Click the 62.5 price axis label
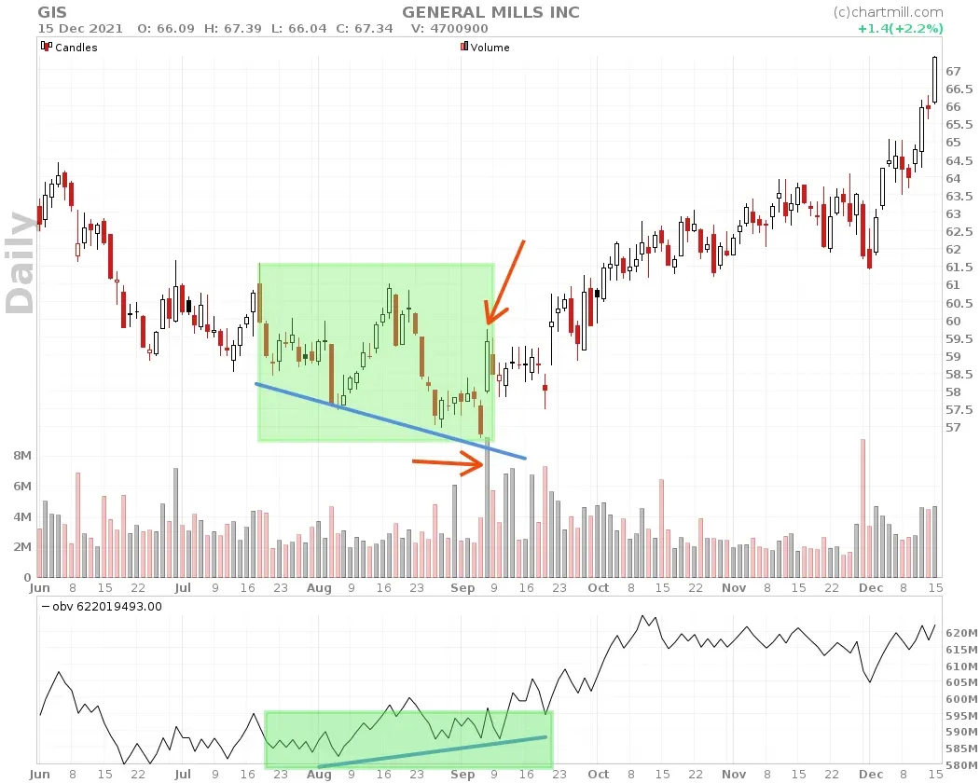Image resolution: width=980 pixels, height=783 pixels. (959, 232)
